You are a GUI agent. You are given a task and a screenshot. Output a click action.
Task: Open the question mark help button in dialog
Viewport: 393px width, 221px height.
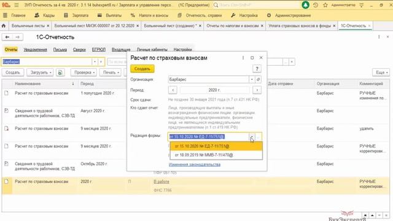257,69
